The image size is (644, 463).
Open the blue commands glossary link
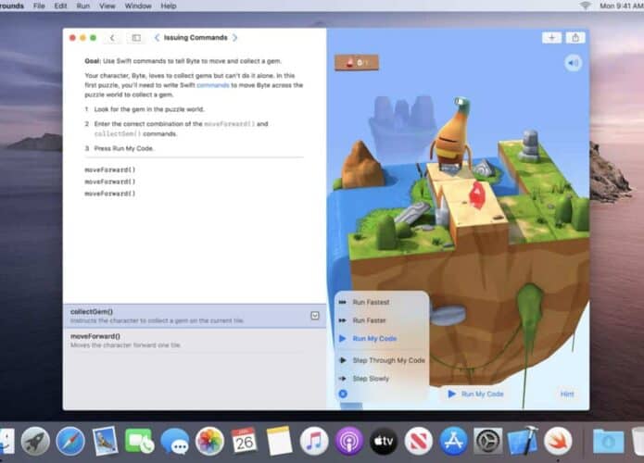tap(213, 85)
